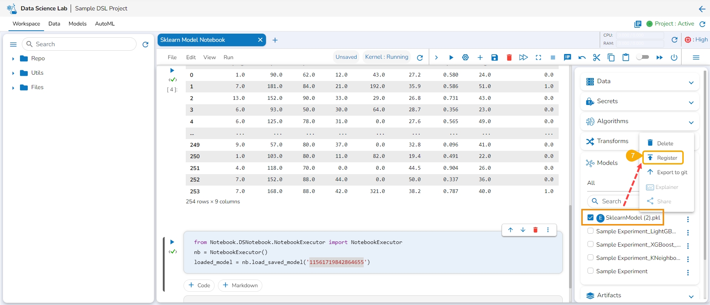Viewport: 710px width, 305px height.
Task: Expand the Artifacts section chevron
Action: [x=691, y=296]
